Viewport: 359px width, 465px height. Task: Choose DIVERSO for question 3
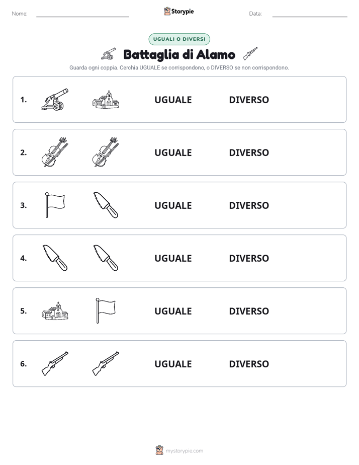point(249,205)
